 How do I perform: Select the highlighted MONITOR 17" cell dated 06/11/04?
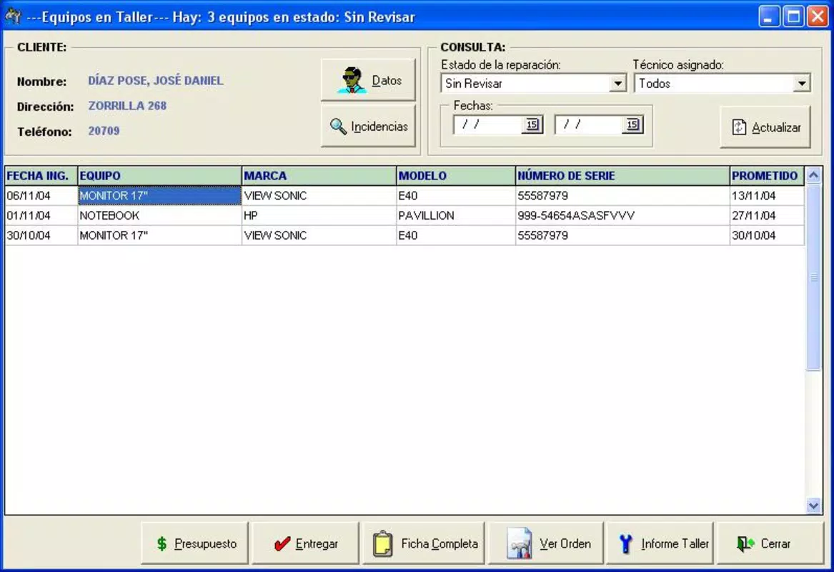(x=159, y=196)
